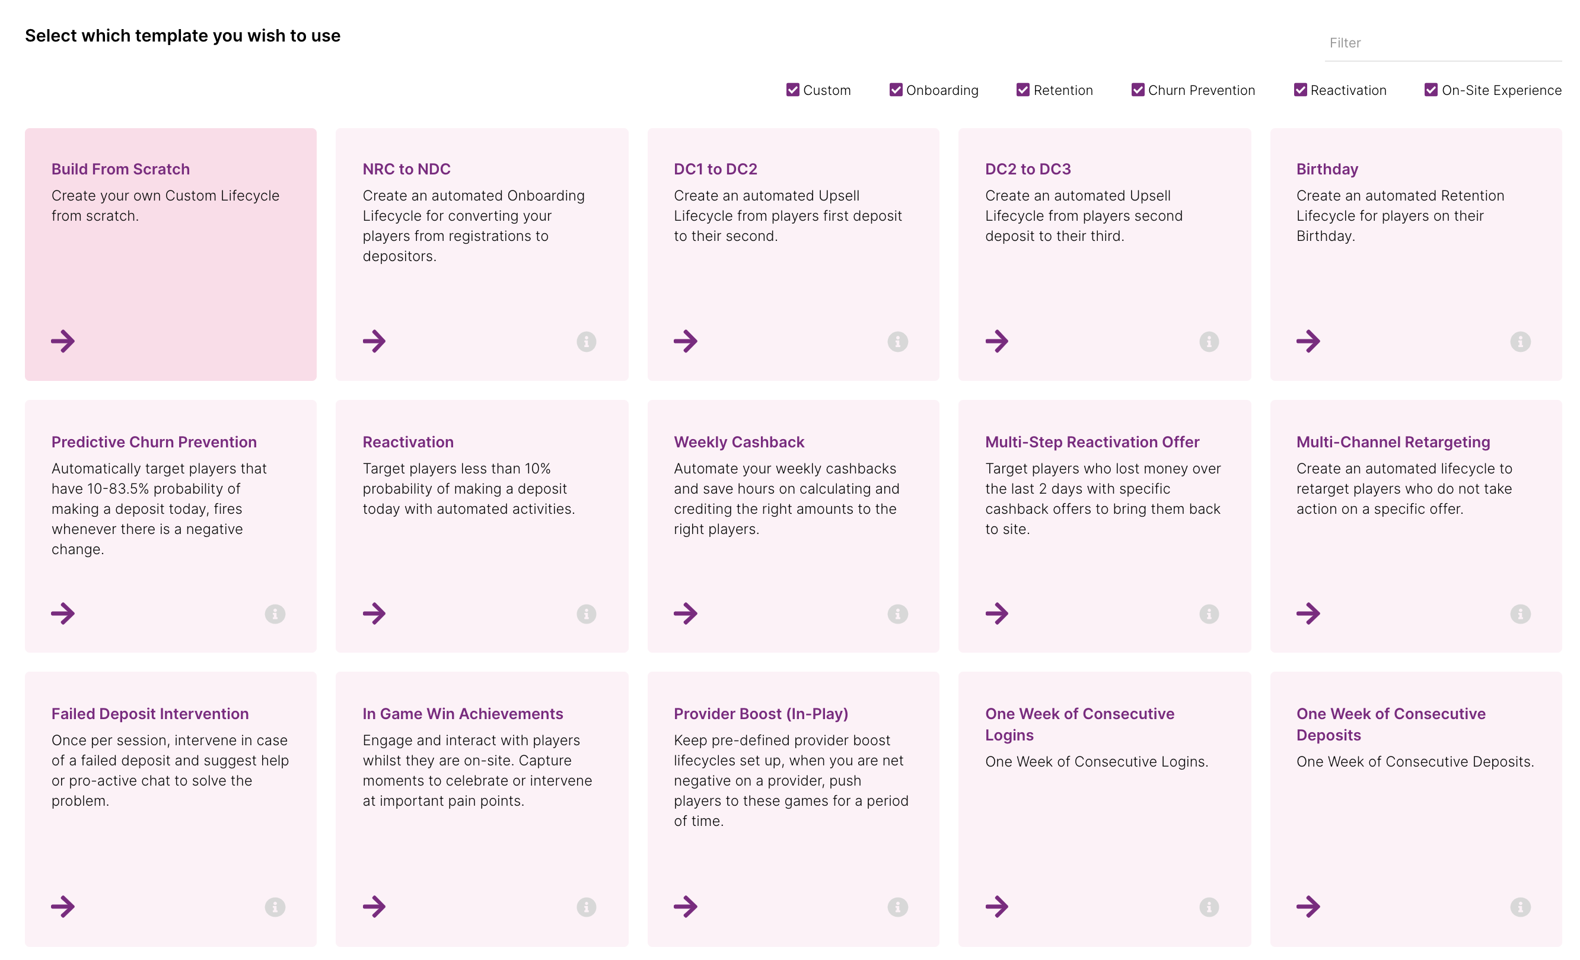
Task: Click the arrow on Build From Scratch card
Action: pos(63,341)
